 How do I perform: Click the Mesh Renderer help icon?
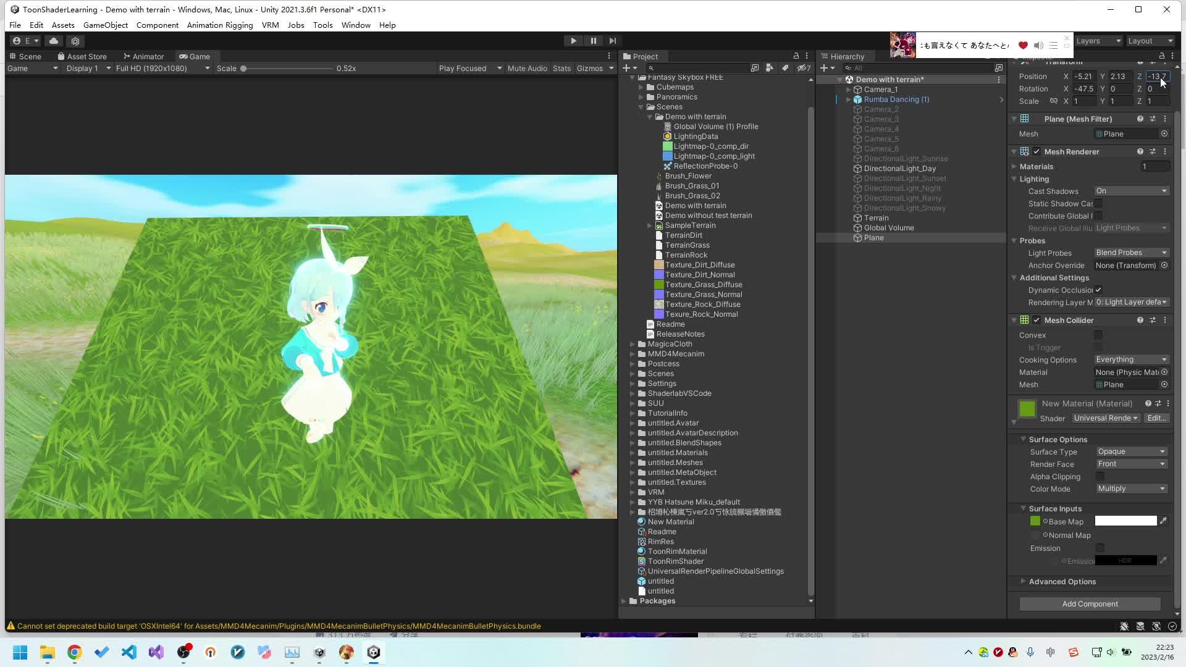coord(1140,151)
